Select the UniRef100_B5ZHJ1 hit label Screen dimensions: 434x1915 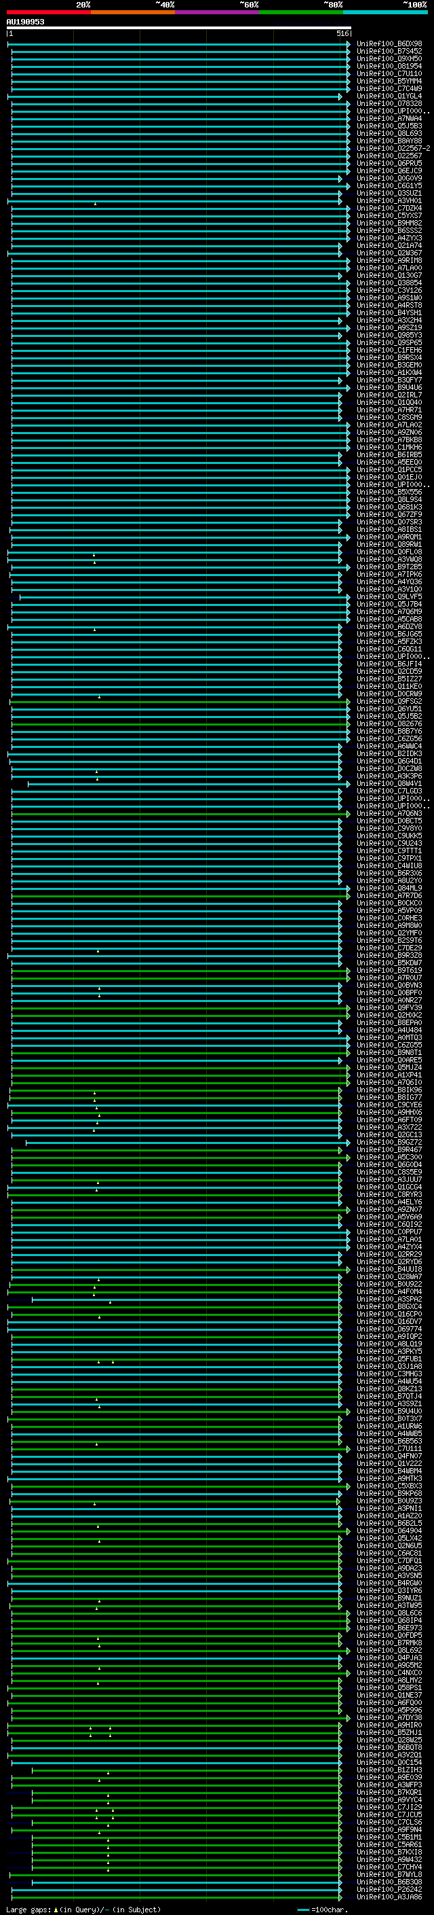pos(389,1733)
